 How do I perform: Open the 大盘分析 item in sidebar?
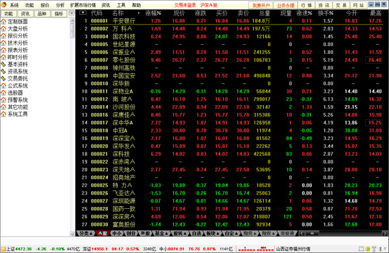click(x=14, y=29)
